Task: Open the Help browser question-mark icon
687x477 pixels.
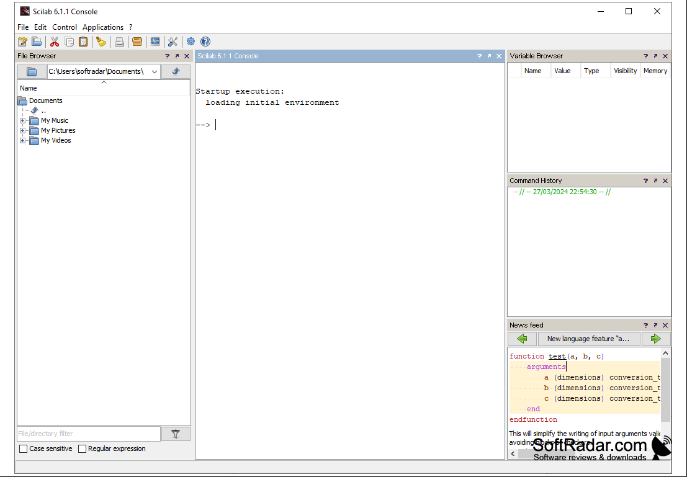Action: [x=205, y=42]
